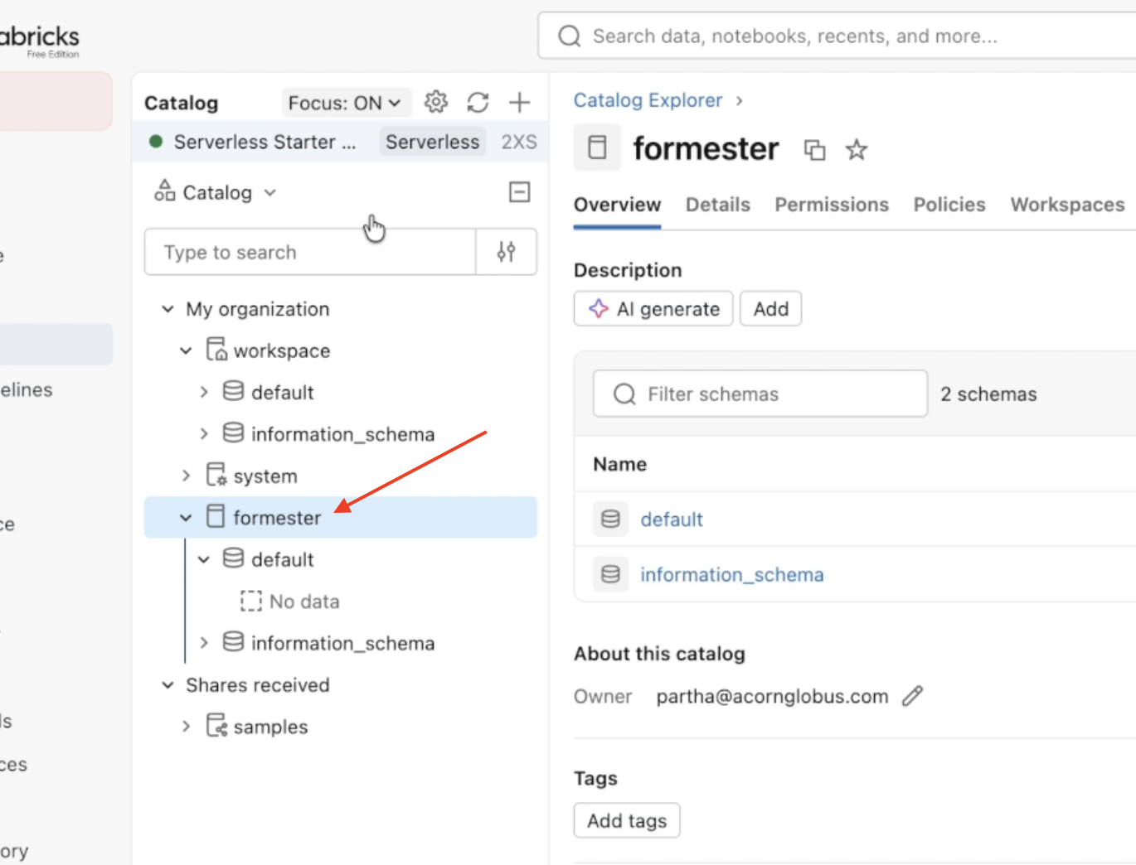
Task: Refresh the catalog tree
Action: pos(478,102)
